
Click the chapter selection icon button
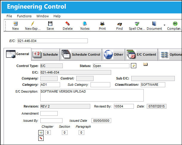coord(41,132)
